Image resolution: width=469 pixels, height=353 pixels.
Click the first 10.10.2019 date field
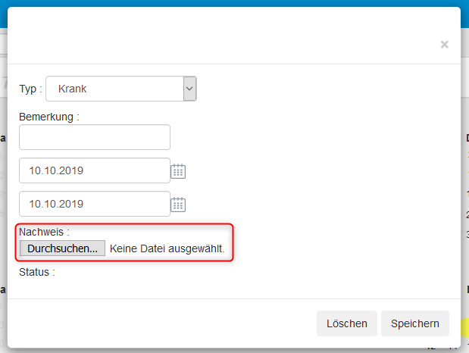(x=95, y=170)
